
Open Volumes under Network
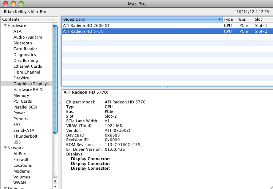click(21, 177)
